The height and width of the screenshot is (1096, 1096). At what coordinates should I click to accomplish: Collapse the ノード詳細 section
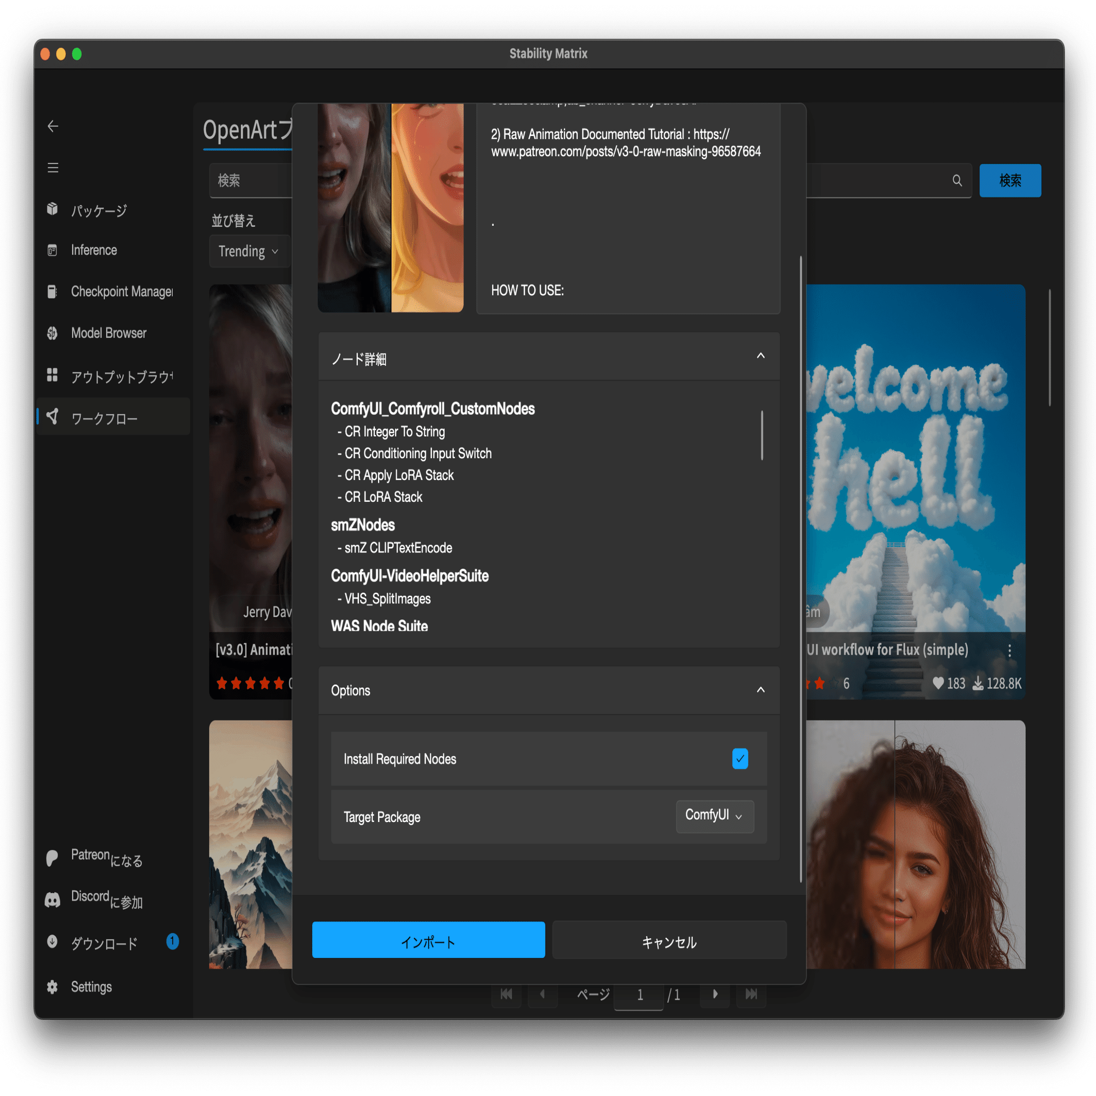pos(760,356)
